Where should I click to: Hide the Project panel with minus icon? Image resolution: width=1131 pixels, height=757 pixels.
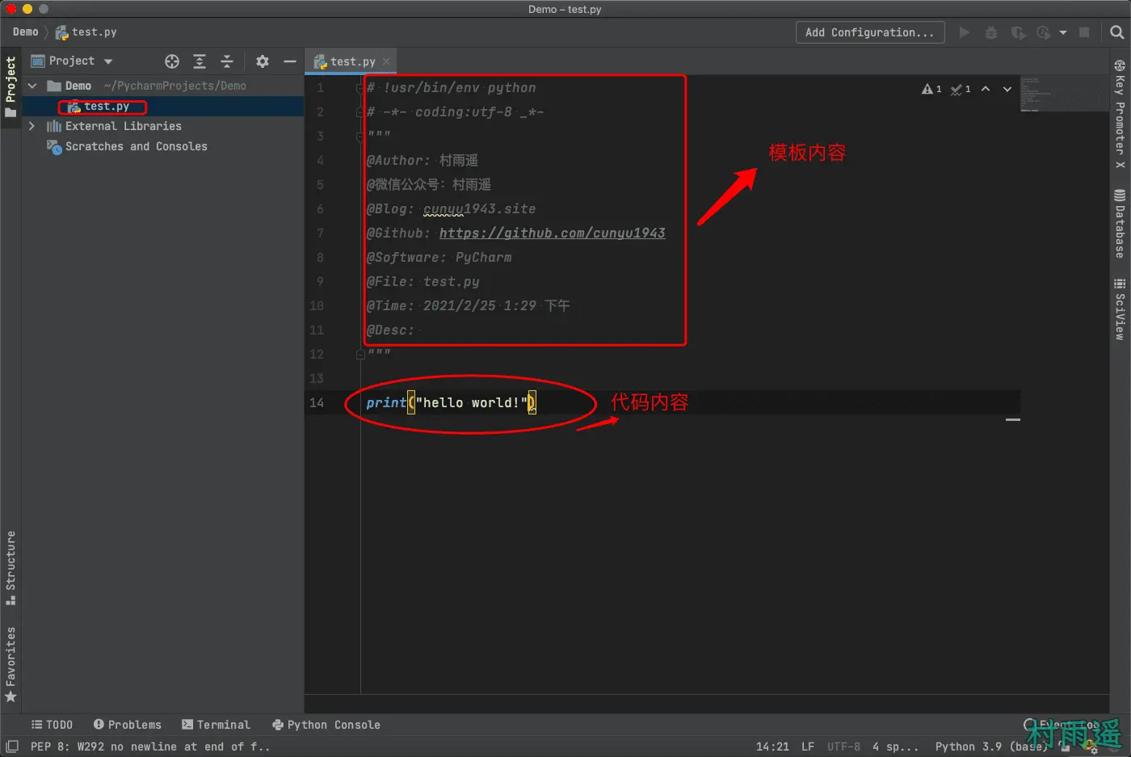(x=290, y=61)
